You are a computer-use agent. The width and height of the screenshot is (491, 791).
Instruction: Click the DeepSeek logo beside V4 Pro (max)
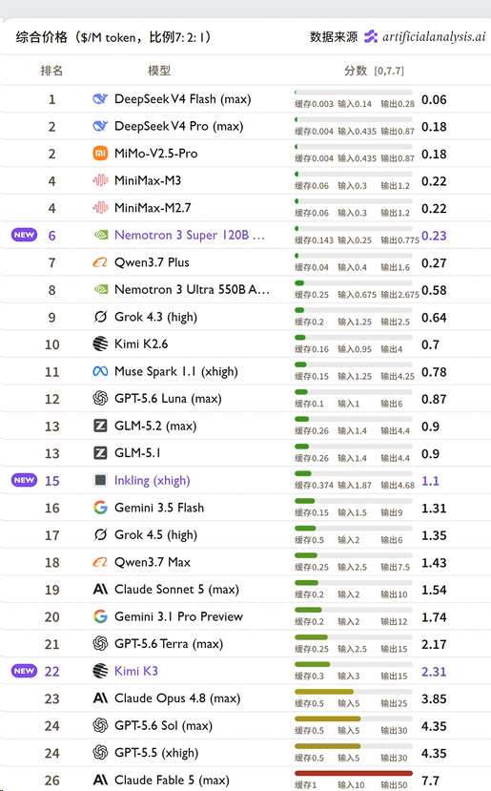[x=100, y=126]
